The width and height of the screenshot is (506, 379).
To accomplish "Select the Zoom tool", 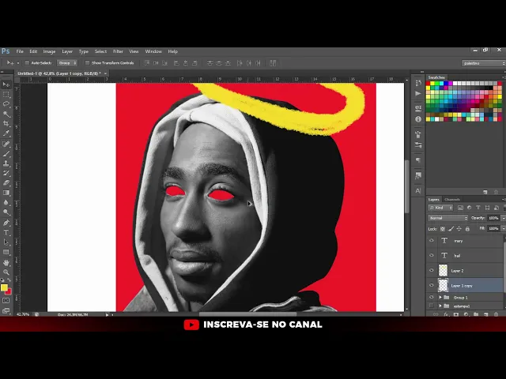I will (6, 272).
